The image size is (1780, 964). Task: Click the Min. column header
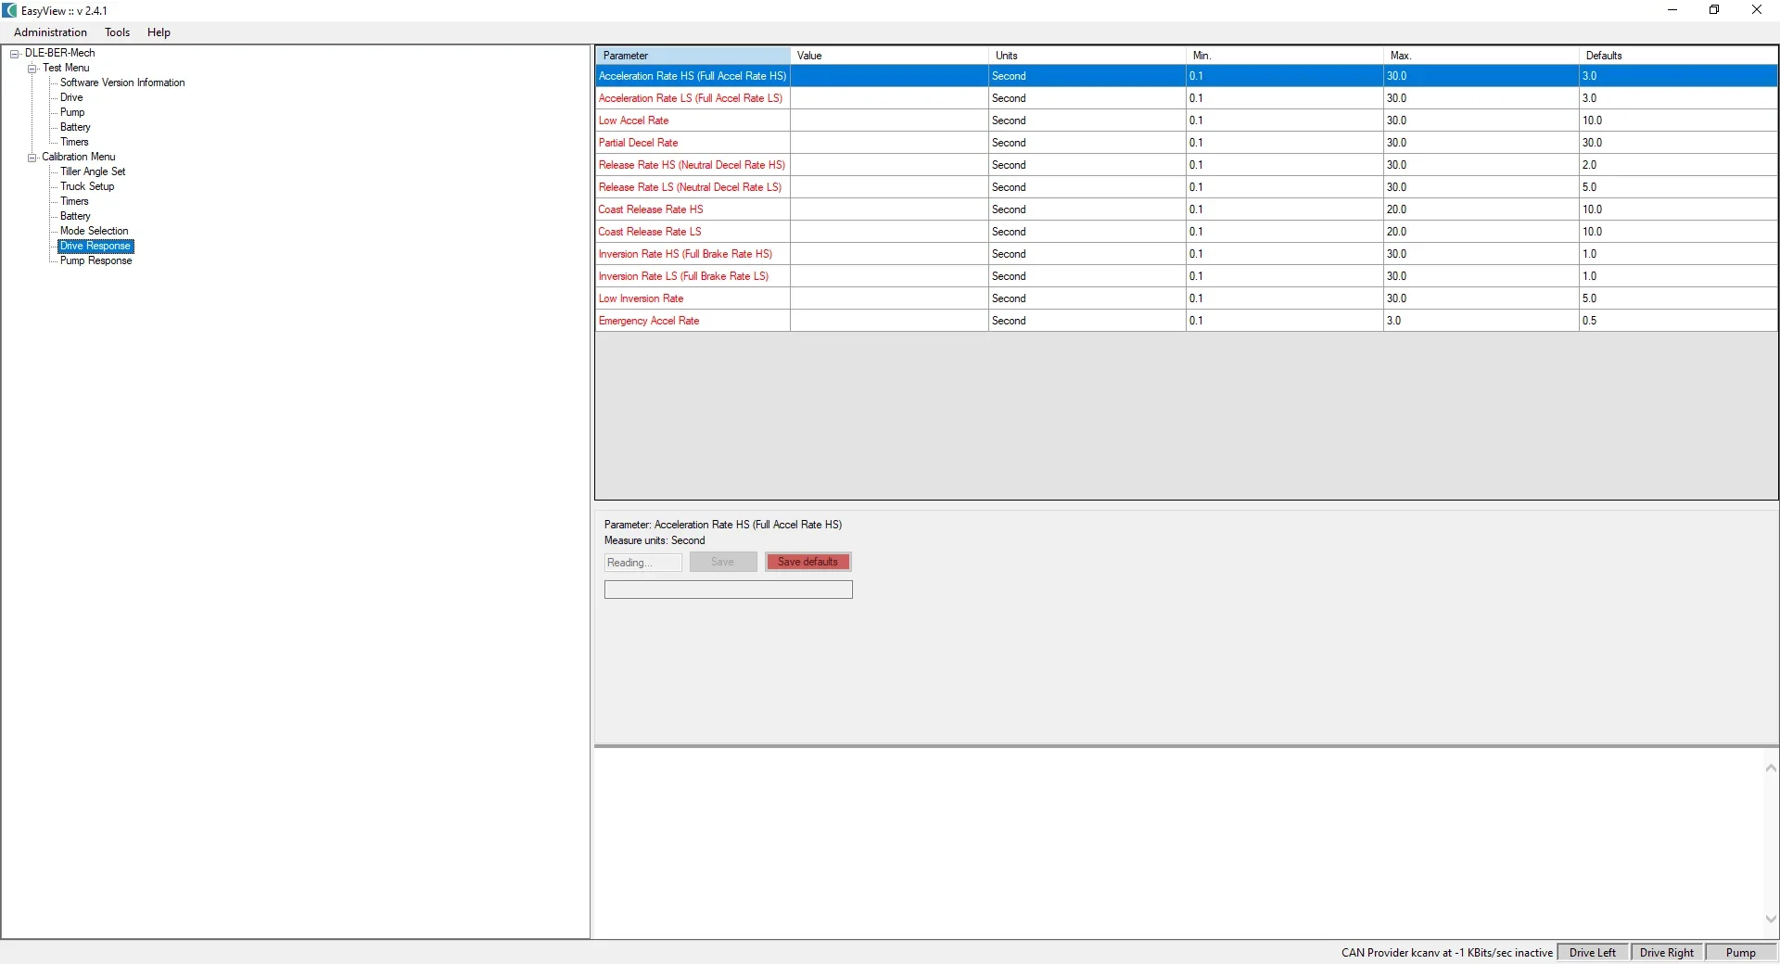click(x=1284, y=56)
